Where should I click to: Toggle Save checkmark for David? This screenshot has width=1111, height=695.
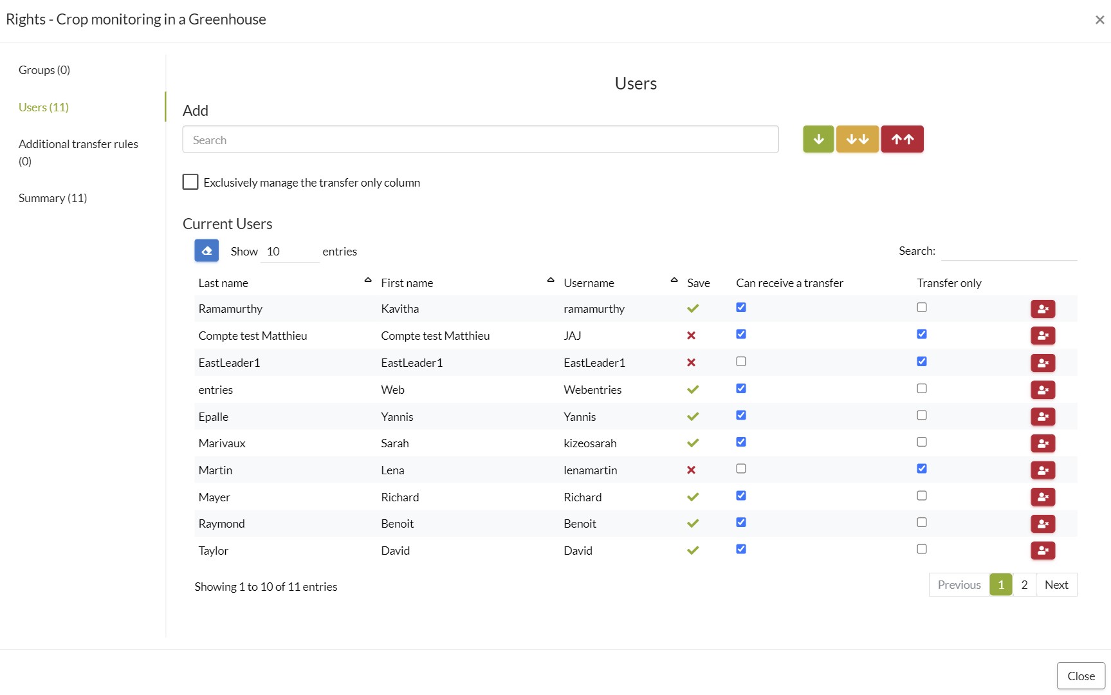(x=692, y=550)
